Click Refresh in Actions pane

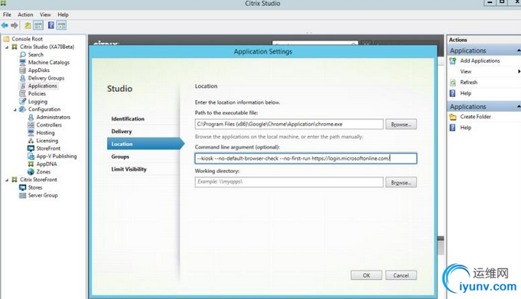tap(468, 83)
